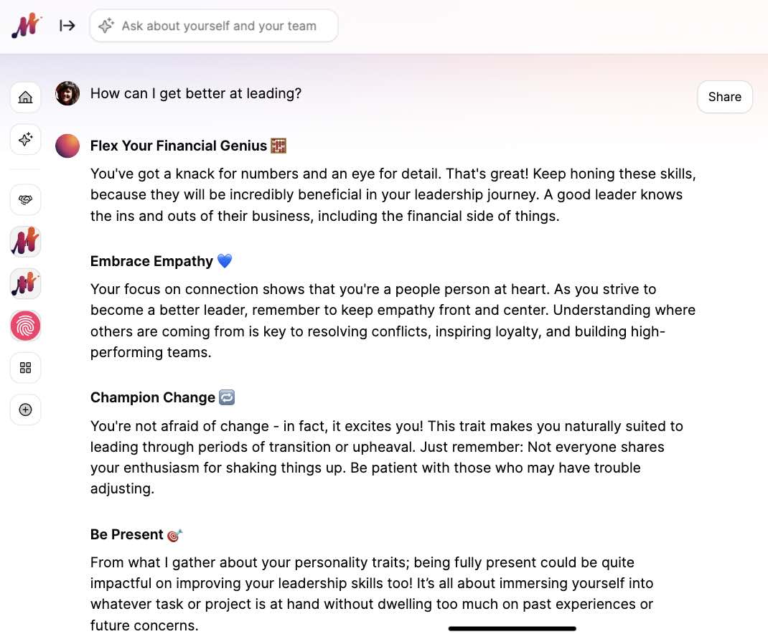The height and width of the screenshot is (634, 768).
Task: Open the pink fingerprint icon
Action: pos(25,326)
